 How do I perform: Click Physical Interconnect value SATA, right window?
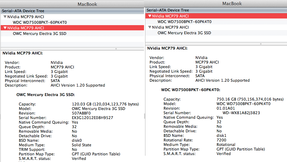pyautogui.click(x=200, y=76)
